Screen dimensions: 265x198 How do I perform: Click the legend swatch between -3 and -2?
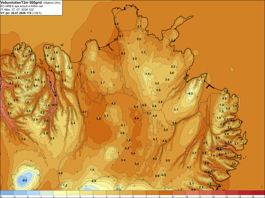(x=20, y=193)
